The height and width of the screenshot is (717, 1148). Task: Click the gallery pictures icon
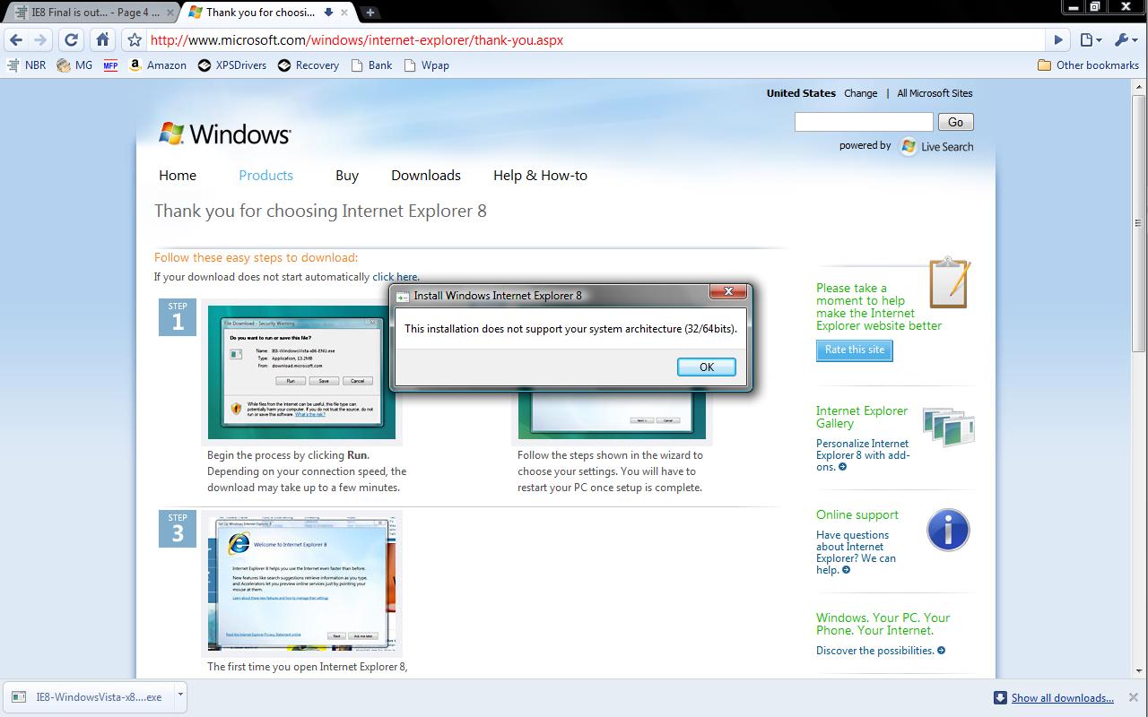click(x=948, y=428)
